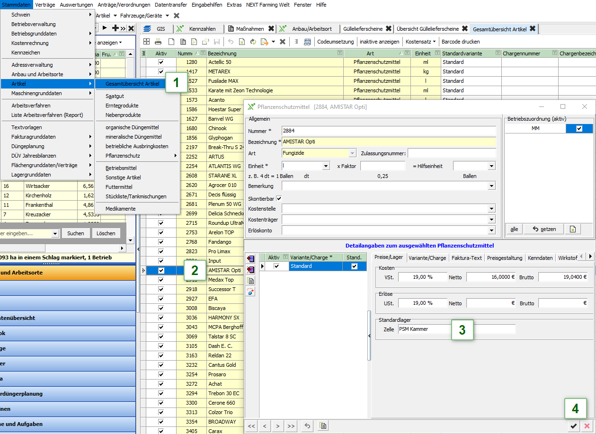Click into the Zulassungsnummer input field
The image size is (596, 434).
pos(452,153)
